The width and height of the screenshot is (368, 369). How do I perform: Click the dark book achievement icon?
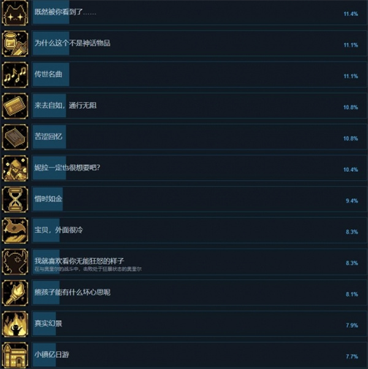click(x=15, y=137)
